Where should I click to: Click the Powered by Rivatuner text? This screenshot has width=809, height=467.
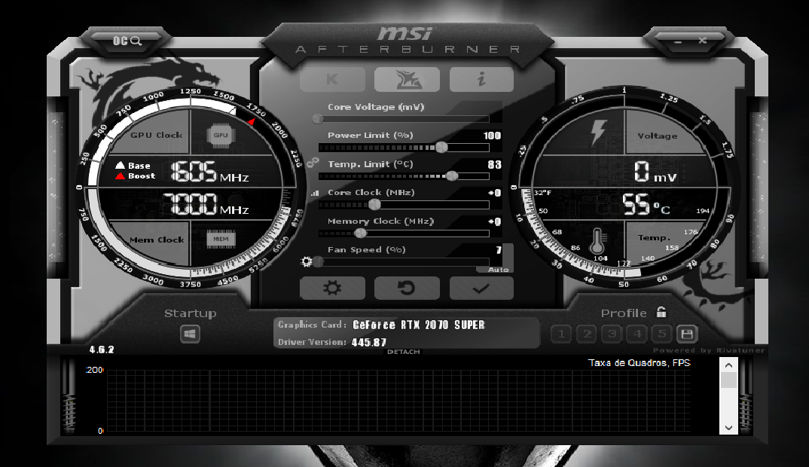coord(709,350)
